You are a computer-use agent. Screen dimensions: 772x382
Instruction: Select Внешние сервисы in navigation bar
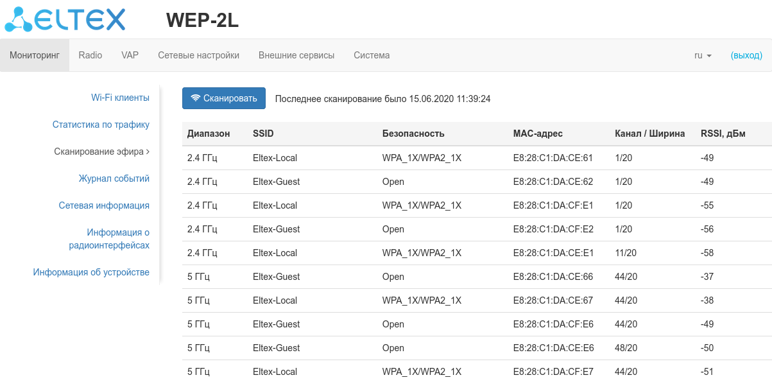tap(296, 55)
